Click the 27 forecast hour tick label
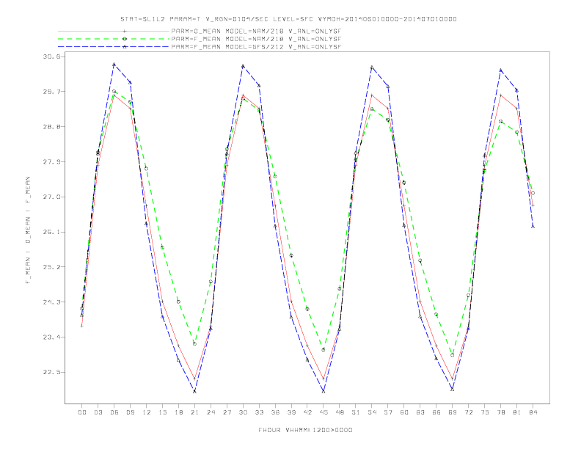Image resolution: width=581 pixels, height=449 pixels. click(227, 412)
